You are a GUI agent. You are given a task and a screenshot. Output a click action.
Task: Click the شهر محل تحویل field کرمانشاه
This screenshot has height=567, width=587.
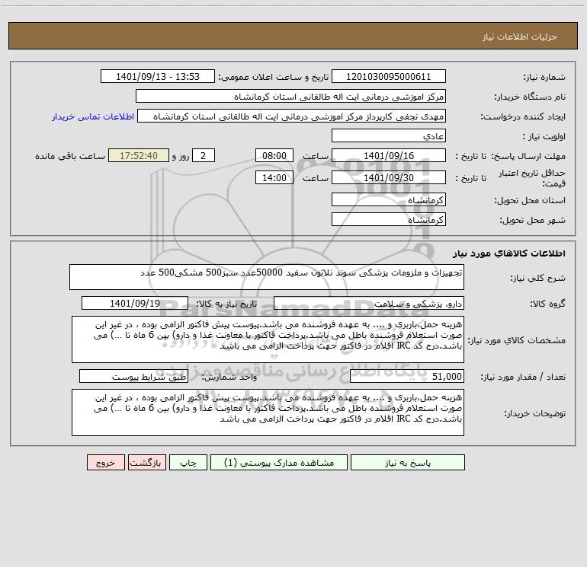(x=389, y=219)
